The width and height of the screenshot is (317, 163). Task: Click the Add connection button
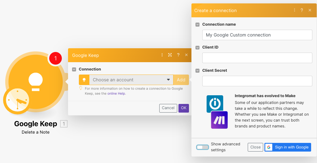pos(181,80)
